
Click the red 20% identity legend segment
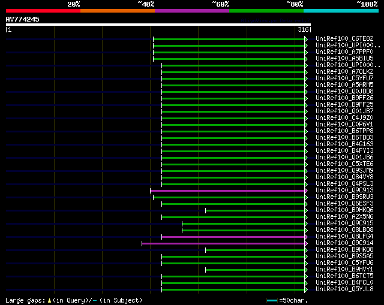coord(43,11)
